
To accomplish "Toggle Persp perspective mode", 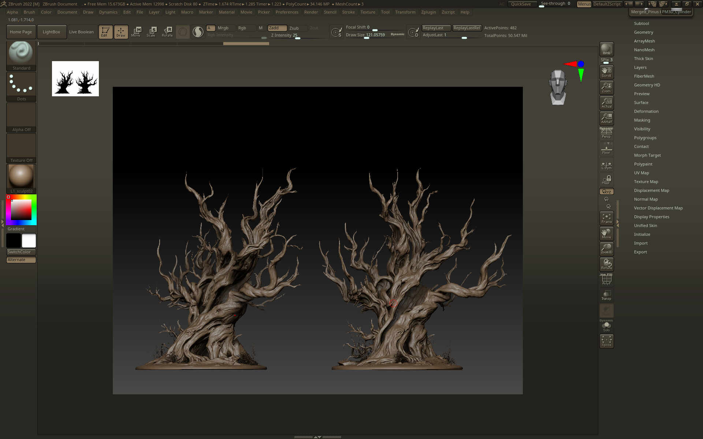I will (x=606, y=134).
